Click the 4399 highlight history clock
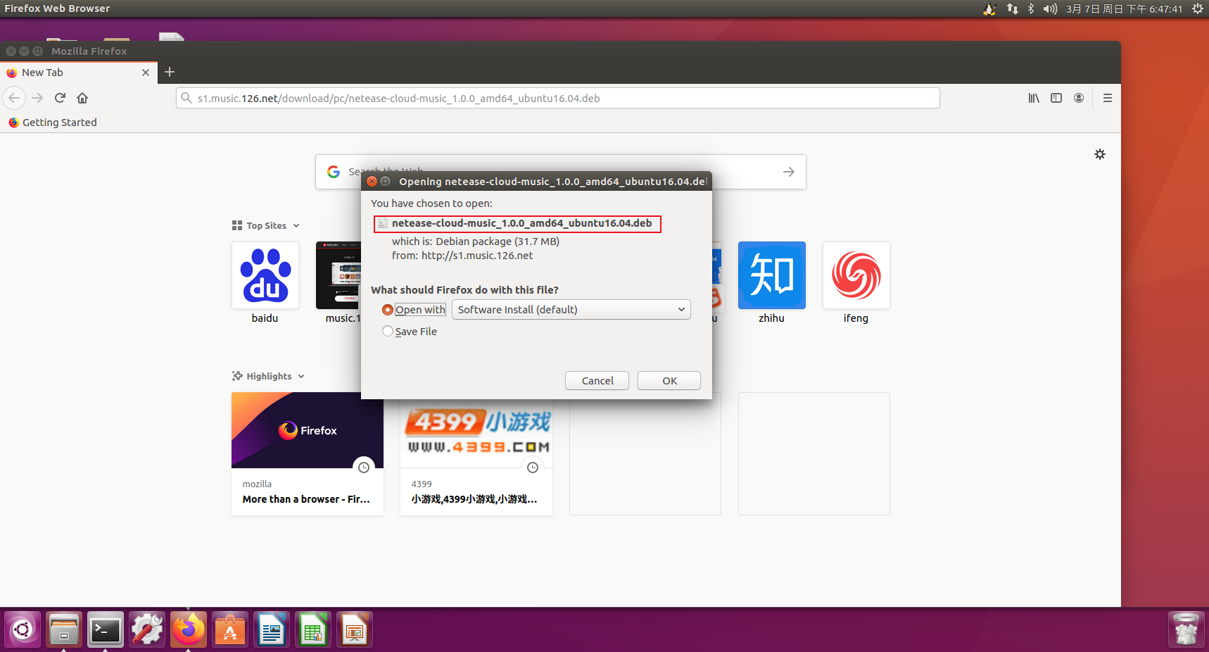Viewport: 1209px width, 652px height. tap(533, 468)
